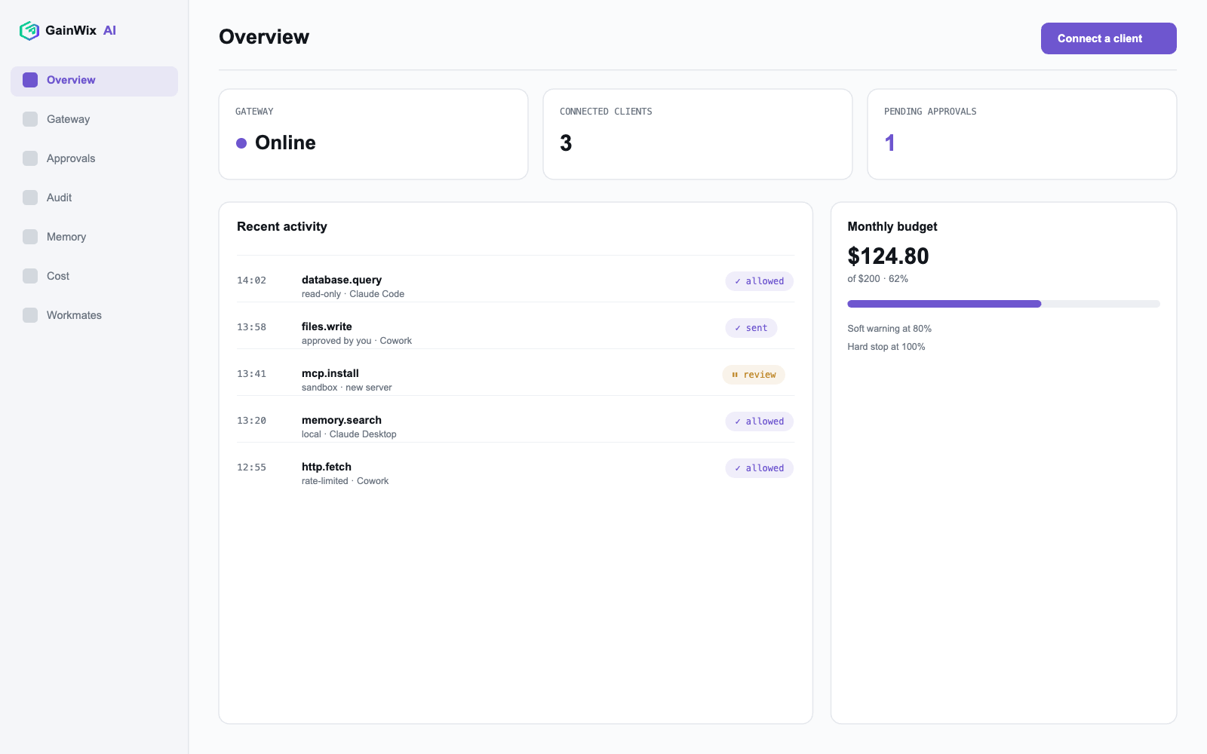Click the allowed badge for database.query
Screen dimensions: 1207x754
coord(759,281)
